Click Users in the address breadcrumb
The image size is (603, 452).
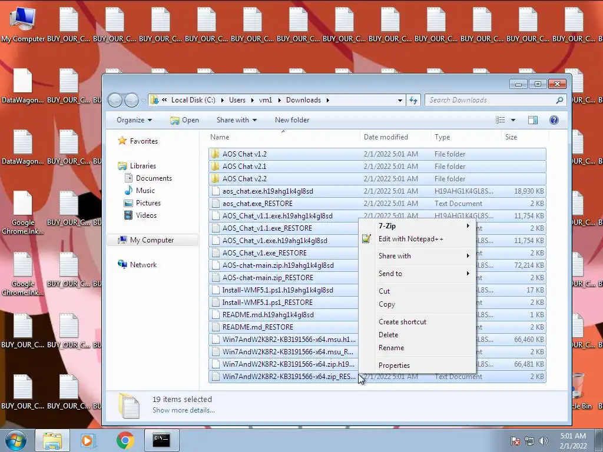237,100
